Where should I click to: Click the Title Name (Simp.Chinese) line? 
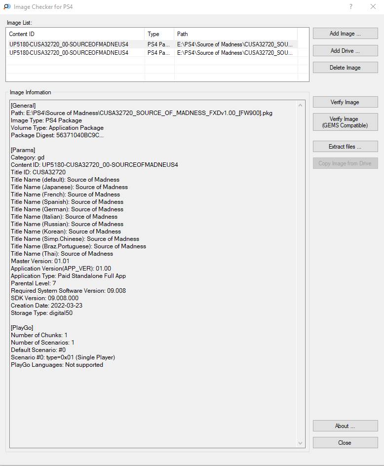pos(75,239)
